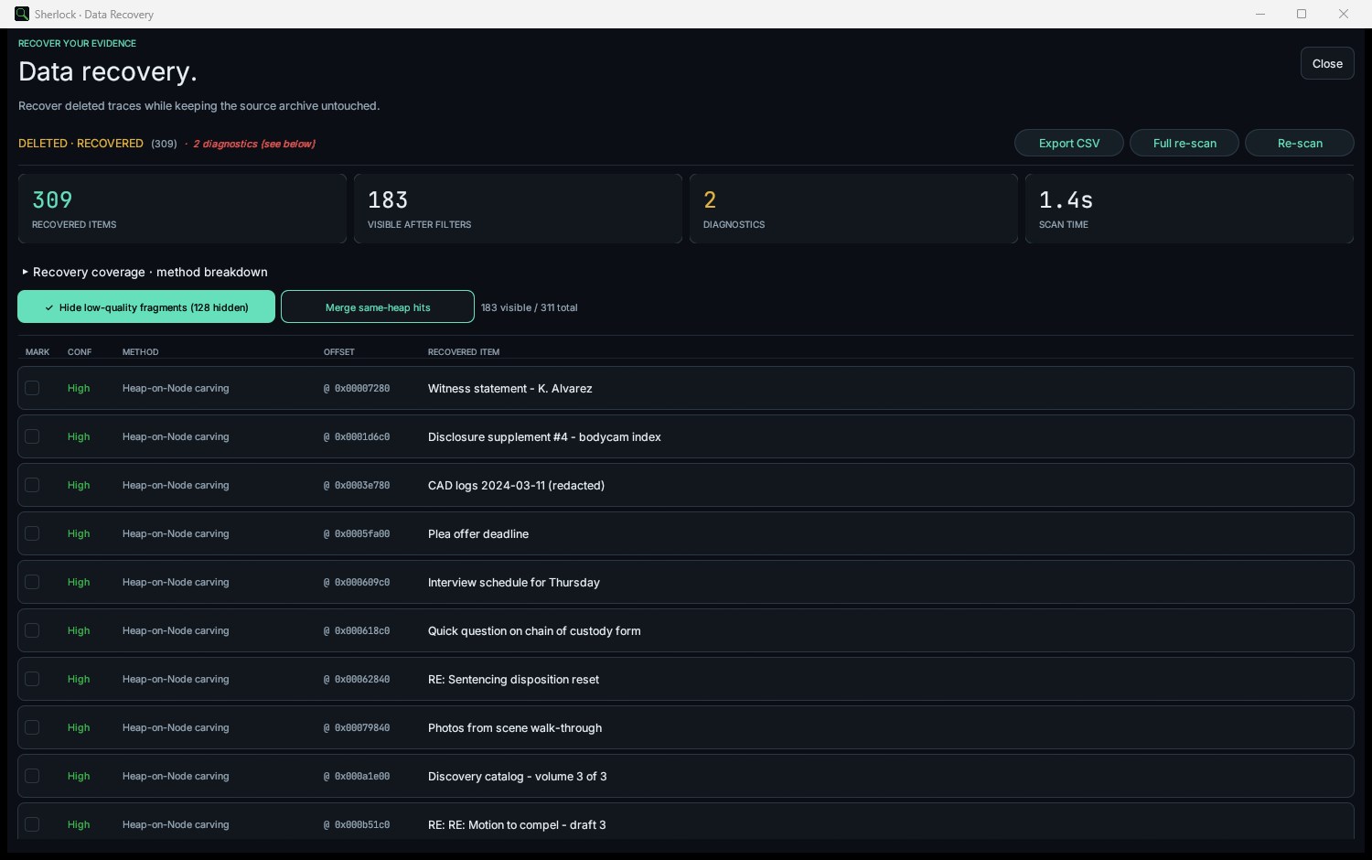Click offset 0x00079840

357,727
